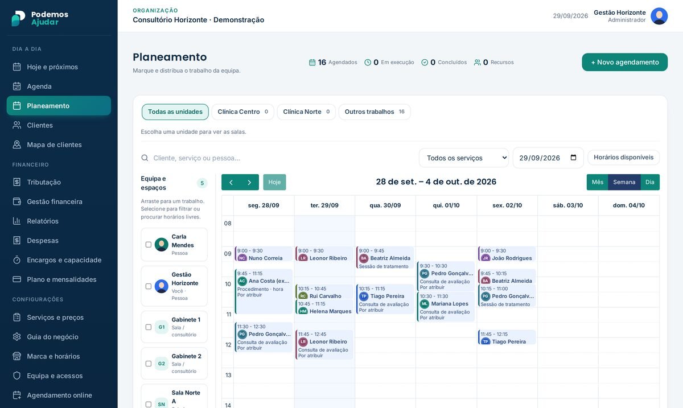The width and height of the screenshot is (683, 408).
Task: Open the Todos os serviços dropdown
Action: point(464,158)
